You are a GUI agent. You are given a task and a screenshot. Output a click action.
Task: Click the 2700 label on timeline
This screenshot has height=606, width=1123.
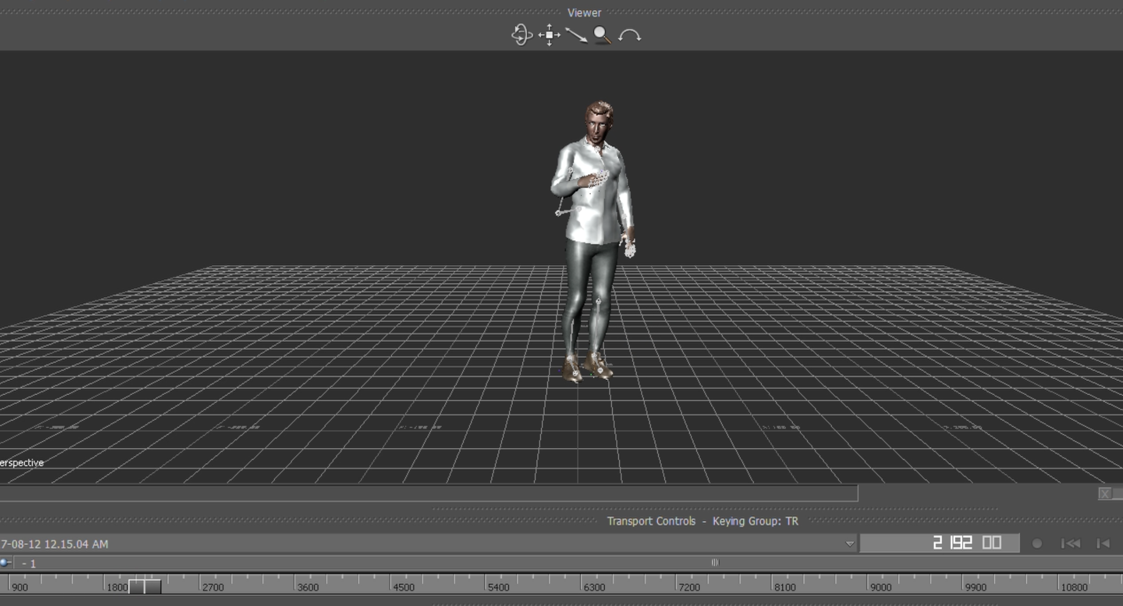(213, 587)
